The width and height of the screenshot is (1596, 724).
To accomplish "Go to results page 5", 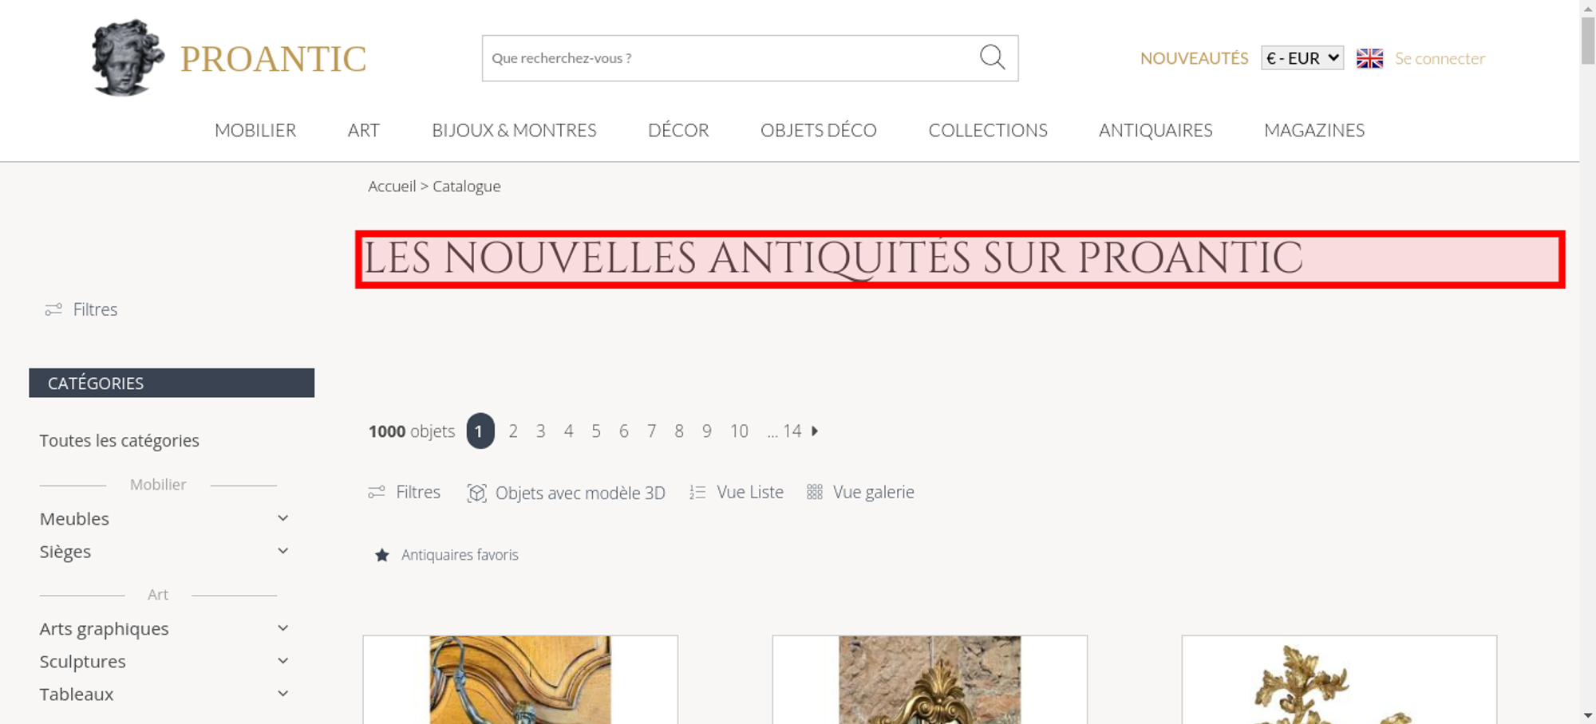I will 595,431.
